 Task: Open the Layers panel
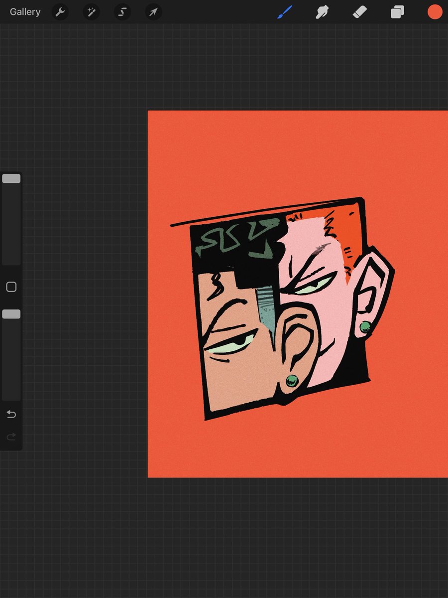pos(397,12)
